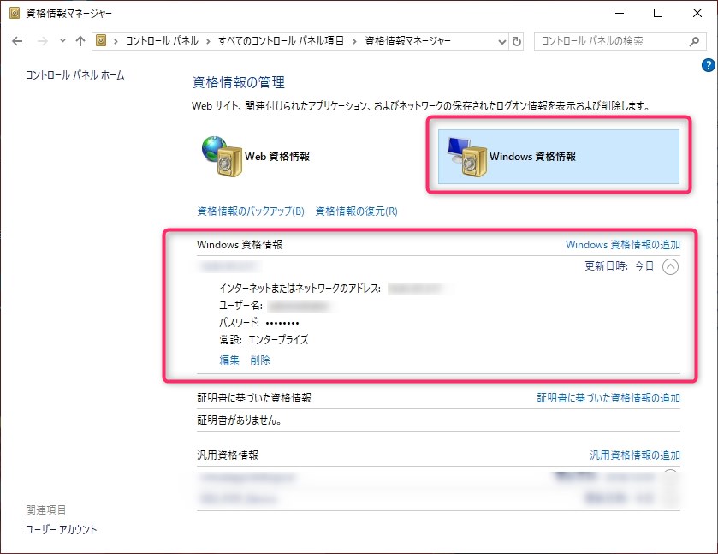Click the globe safe Web 資格情報 icon
The height and width of the screenshot is (554, 718).
point(221,156)
